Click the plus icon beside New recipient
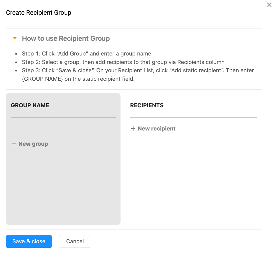Viewport: 273px width, 254px height. [133, 128]
